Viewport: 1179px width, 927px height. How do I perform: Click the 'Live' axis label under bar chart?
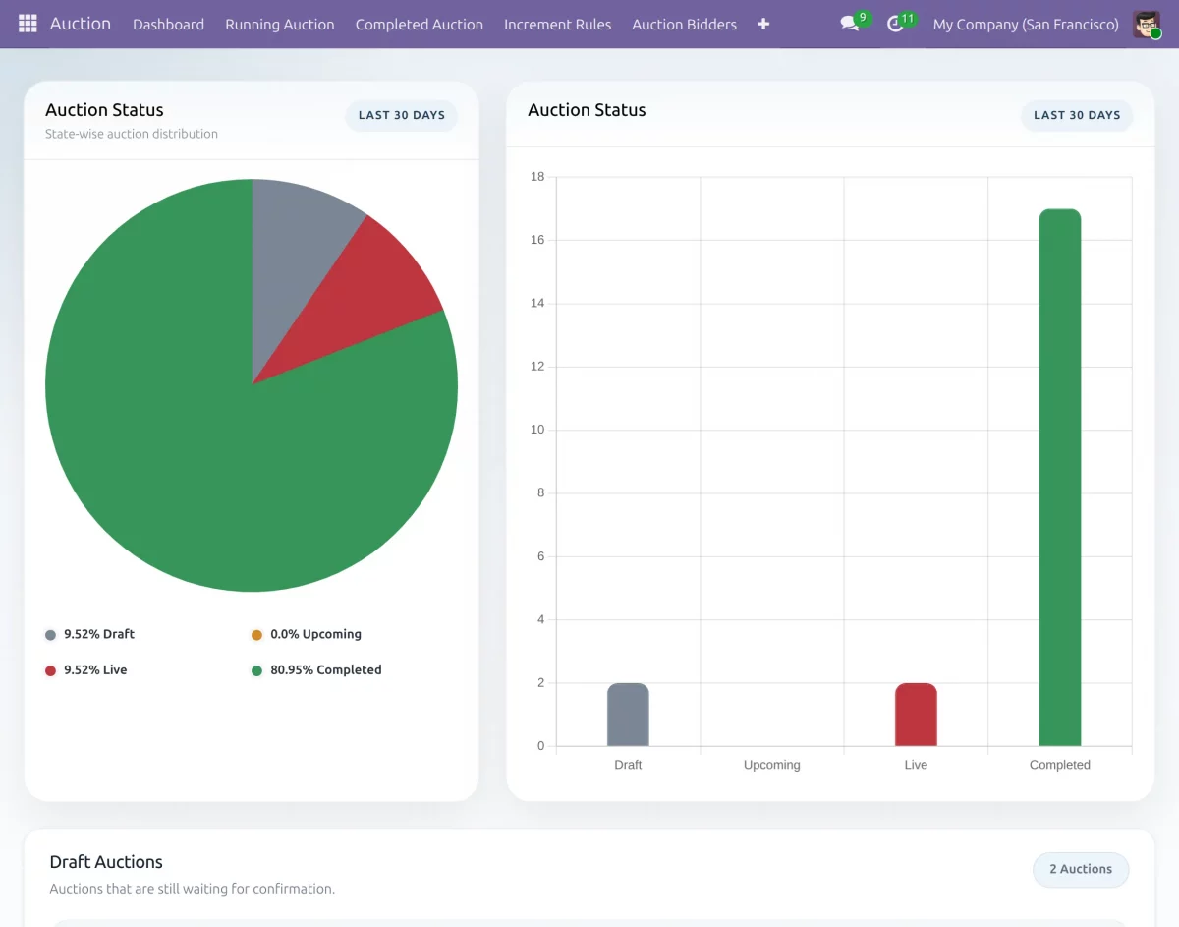click(x=916, y=765)
